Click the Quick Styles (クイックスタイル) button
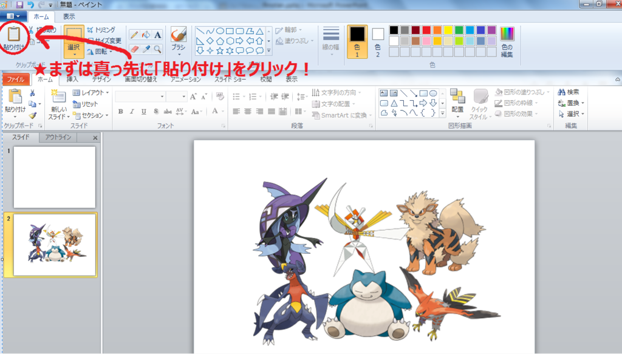 (480, 104)
